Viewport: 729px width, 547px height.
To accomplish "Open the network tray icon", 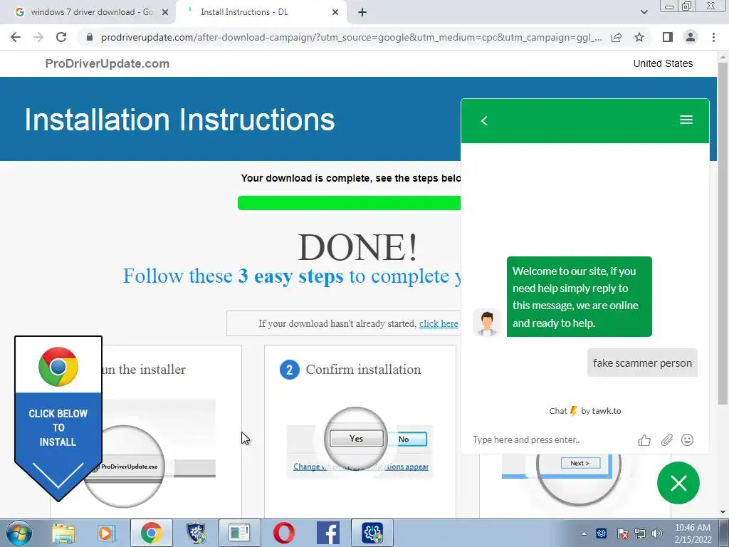I will pyautogui.click(x=640, y=533).
